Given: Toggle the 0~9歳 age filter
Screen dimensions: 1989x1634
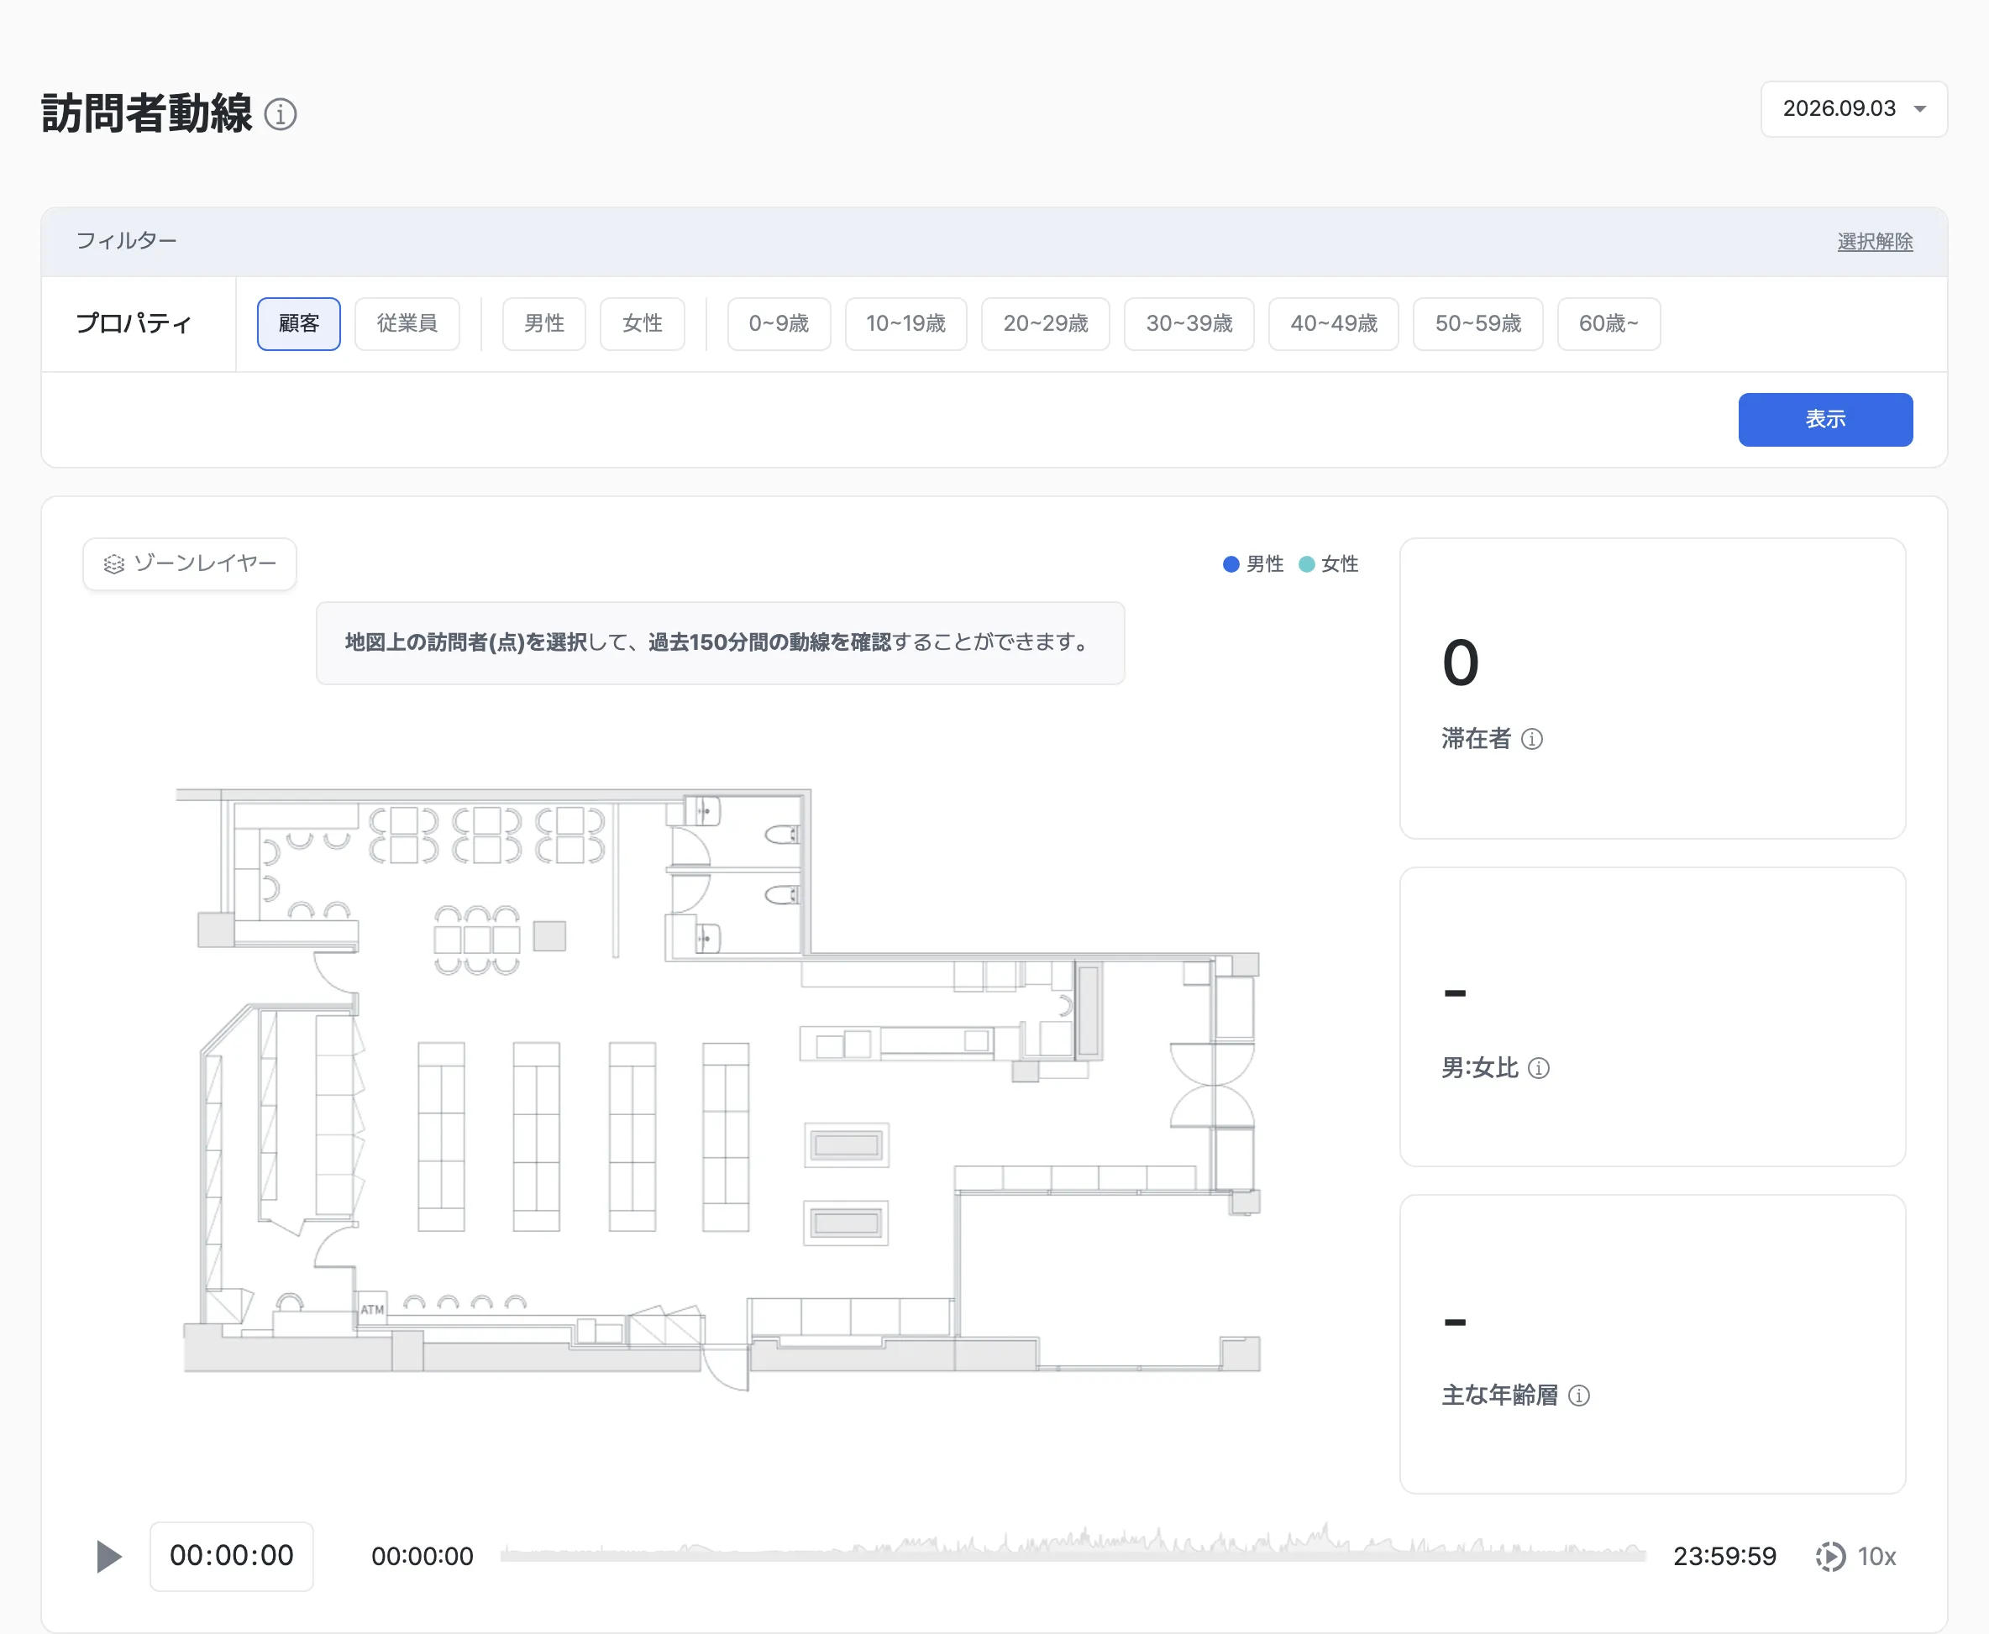Looking at the screenshot, I should click(x=779, y=324).
